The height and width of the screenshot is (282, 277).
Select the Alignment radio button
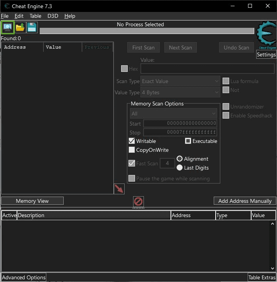[180, 159]
